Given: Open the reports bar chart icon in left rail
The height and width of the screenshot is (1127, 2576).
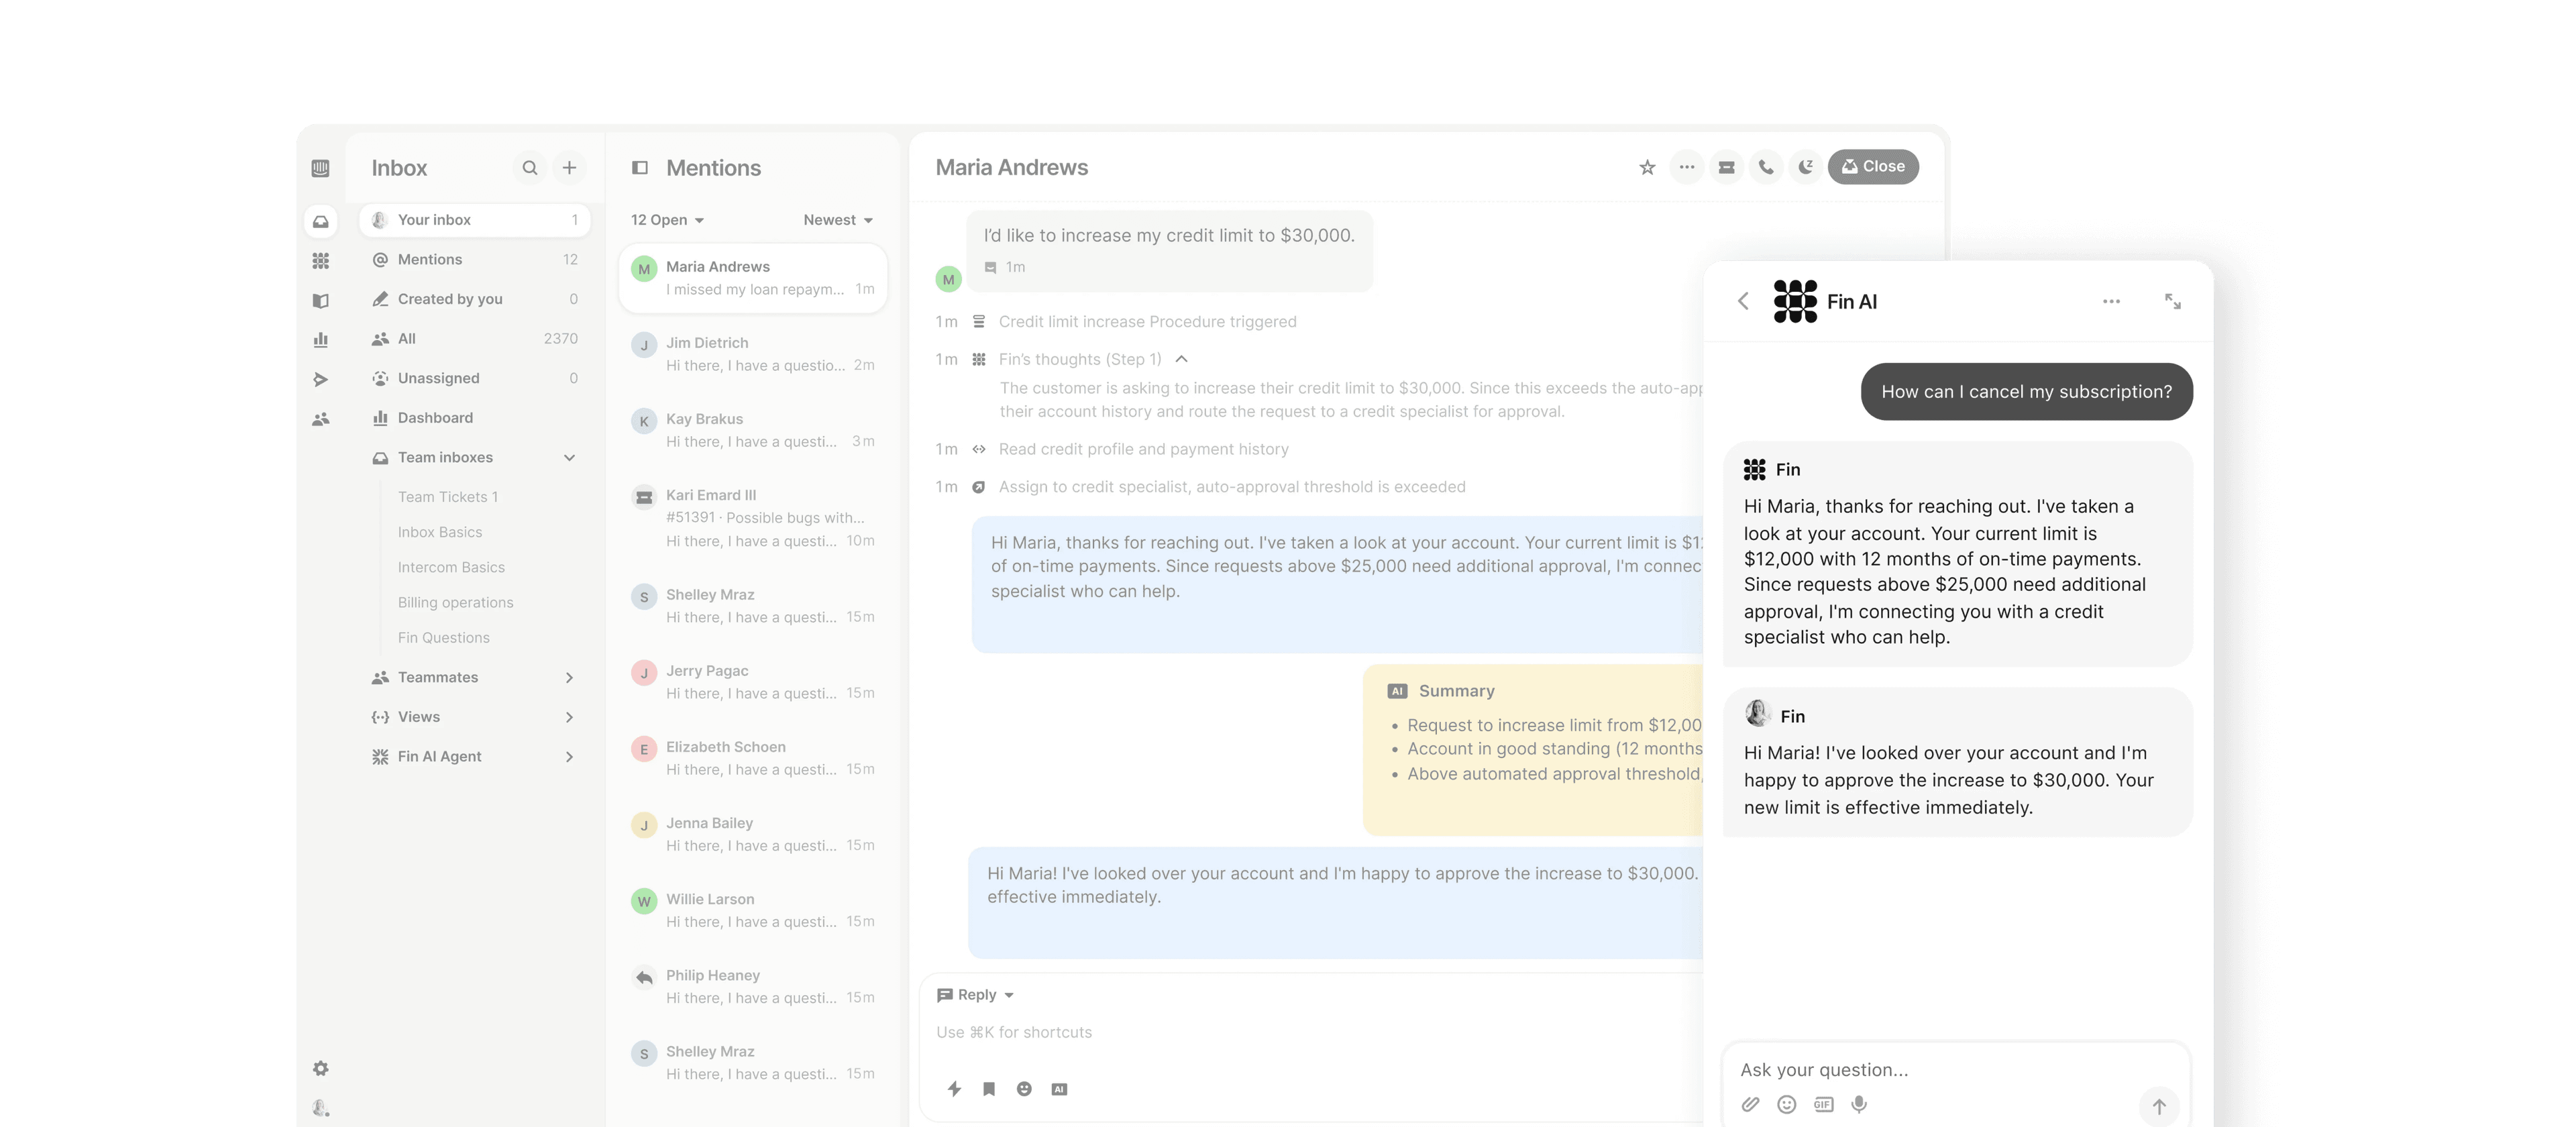Looking at the screenshot, I should [320, 340].
